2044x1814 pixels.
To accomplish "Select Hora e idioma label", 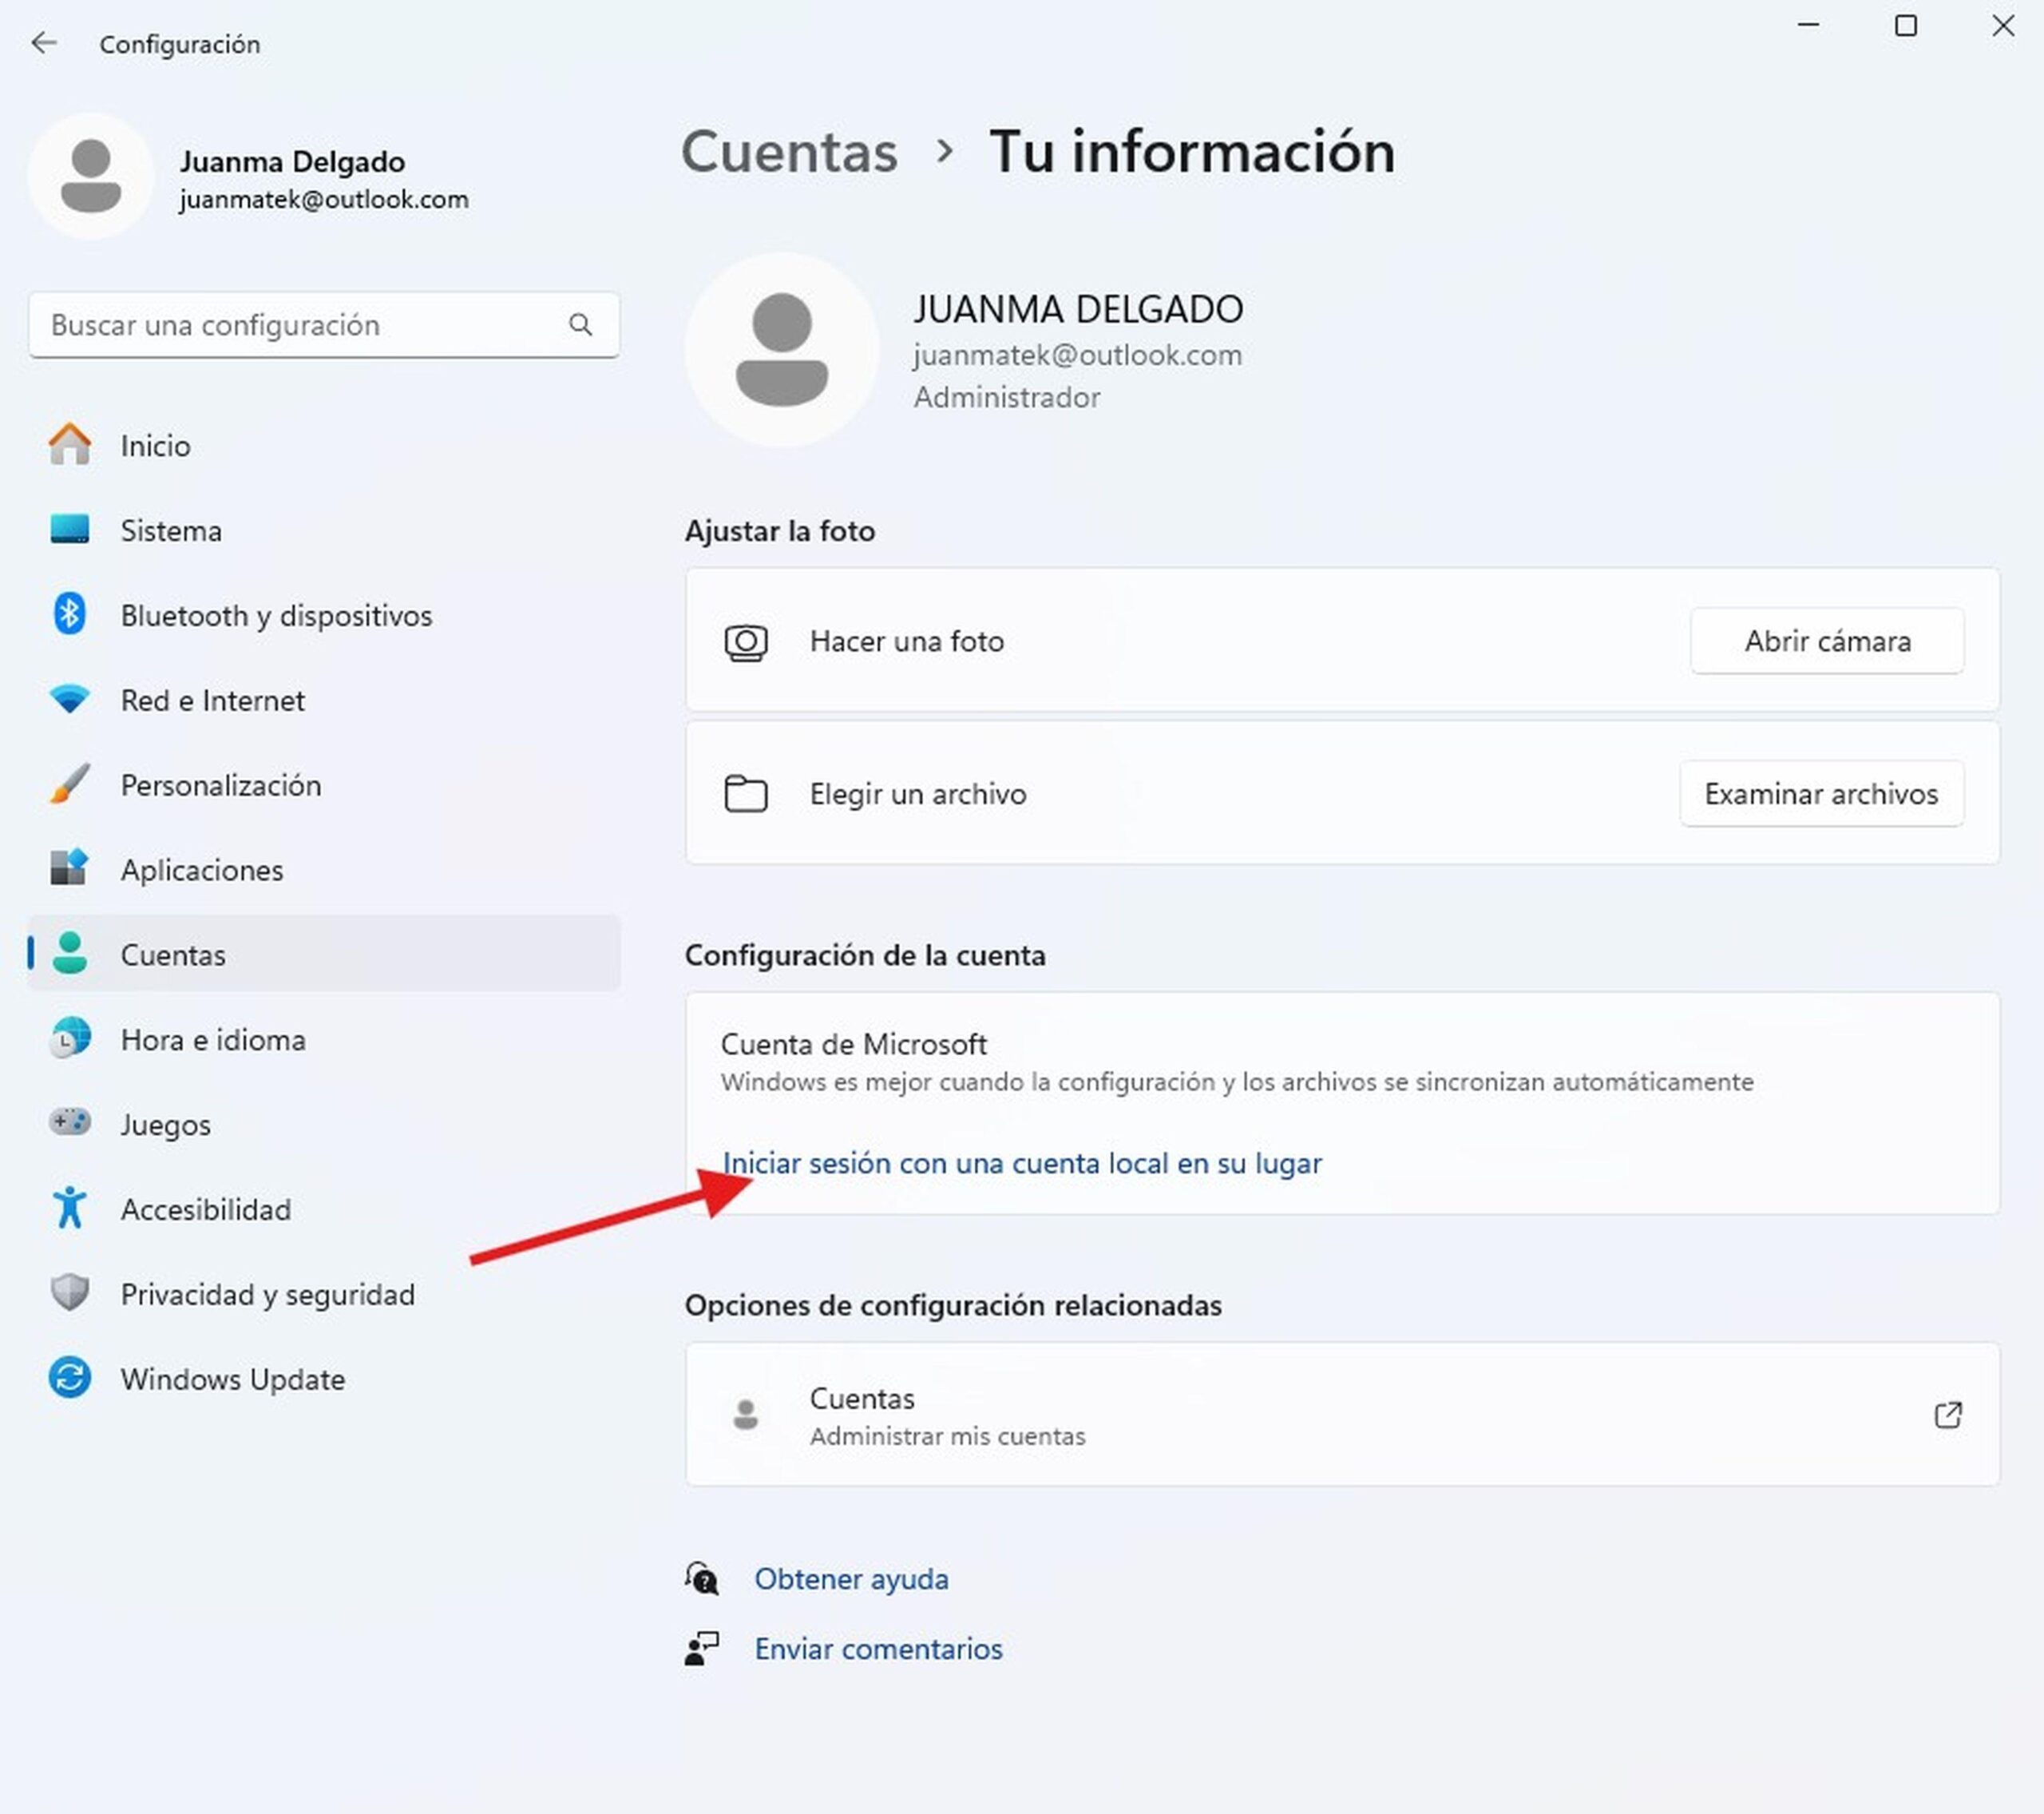I will click(x=213, y=1039).
